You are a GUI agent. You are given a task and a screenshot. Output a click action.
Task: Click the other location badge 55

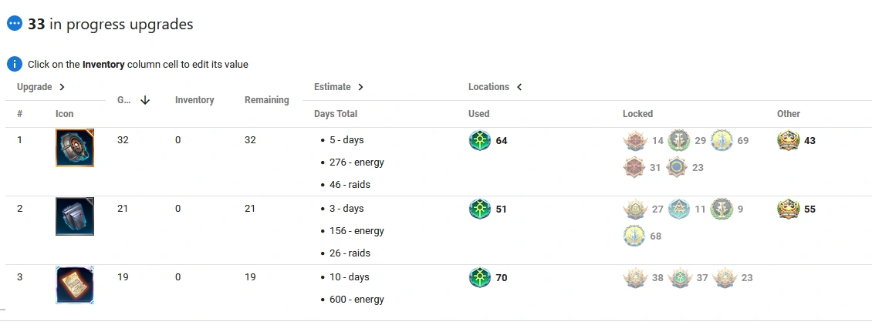pyautogui.click(x=788, y=209)
